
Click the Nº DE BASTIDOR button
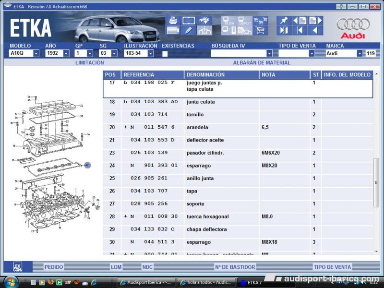235,267
